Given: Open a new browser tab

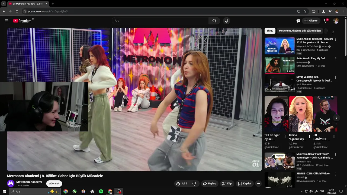Looking at the screenshot, I should point(53,4).
